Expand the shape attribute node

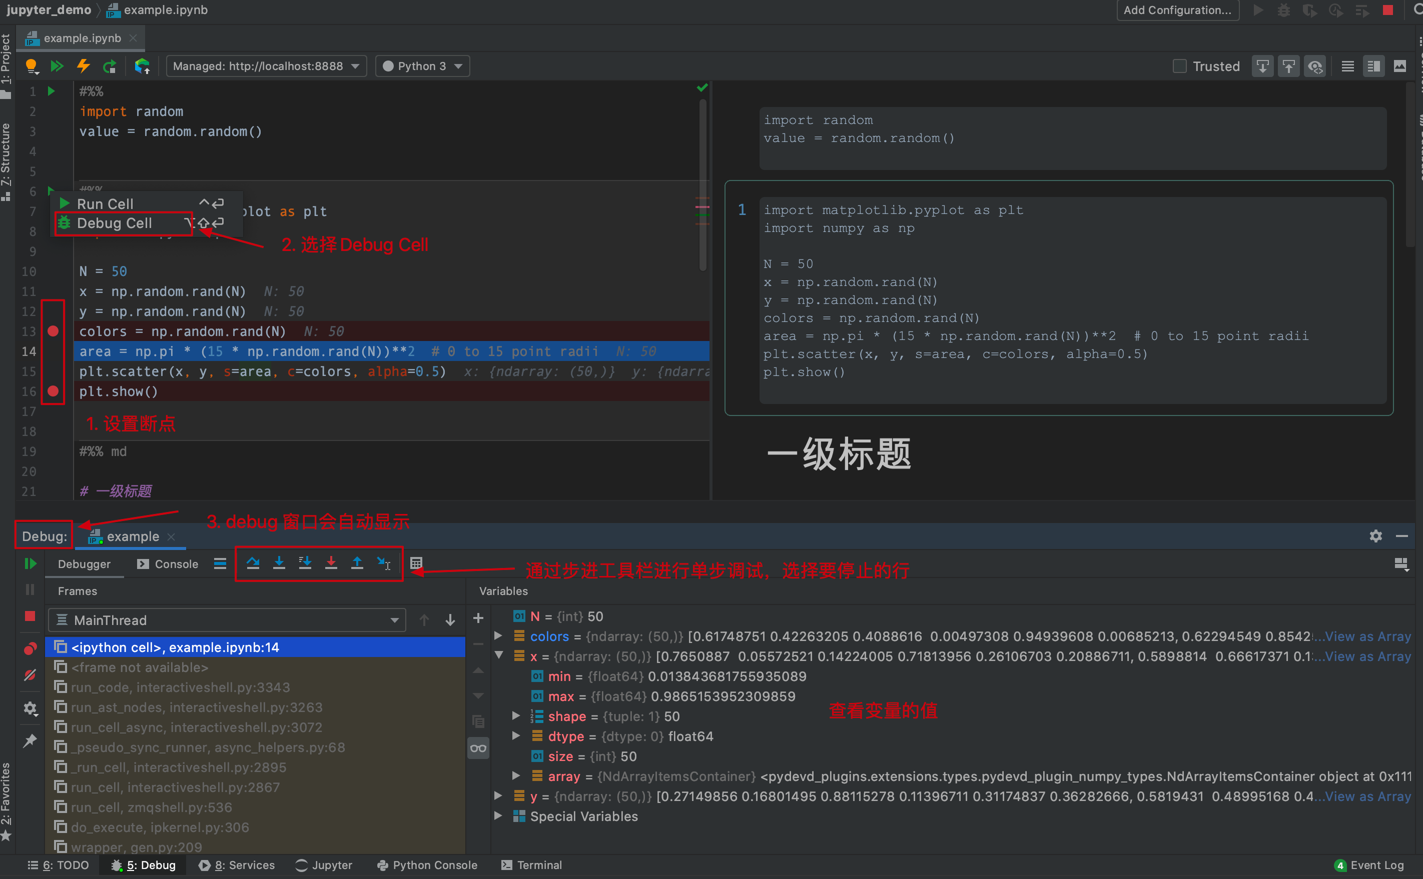516,715
